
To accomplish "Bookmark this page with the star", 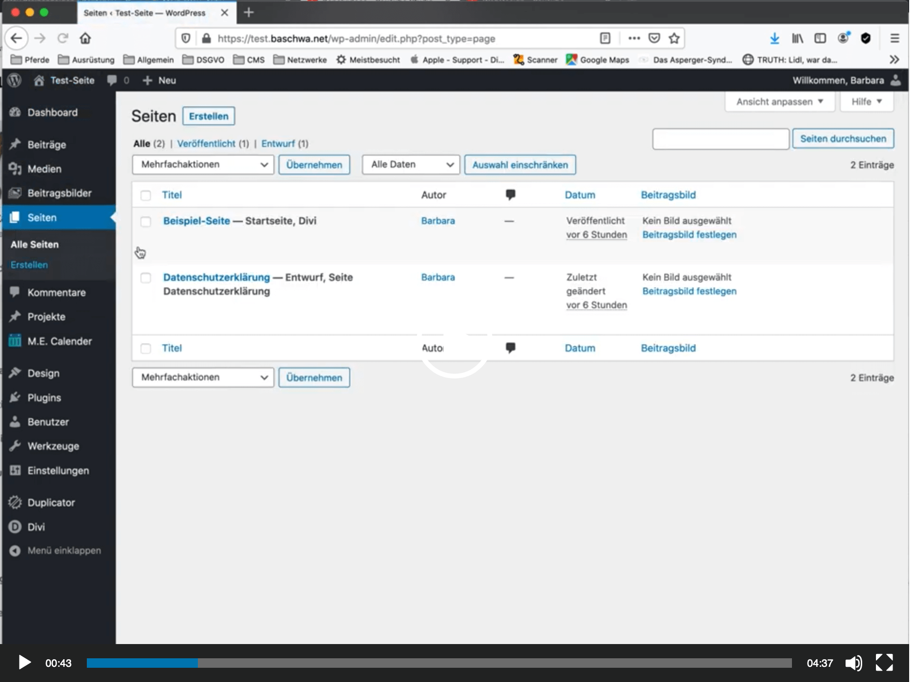I will (674, 38).
